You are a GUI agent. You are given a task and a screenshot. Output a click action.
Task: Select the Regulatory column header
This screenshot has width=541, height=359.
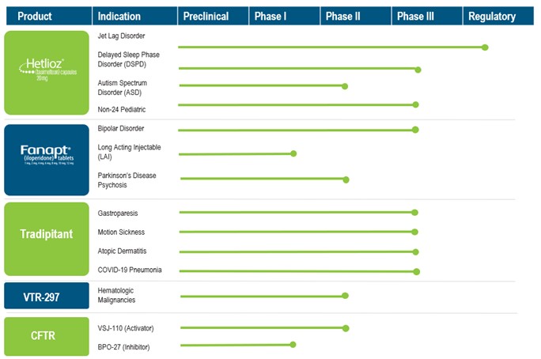[x=492, y=16]
